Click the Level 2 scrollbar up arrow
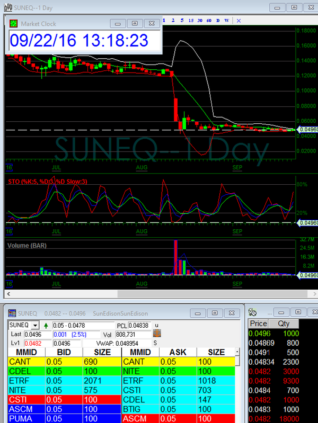Image resolution: width=318 pixels, height=423 pixels. (237, 352)
